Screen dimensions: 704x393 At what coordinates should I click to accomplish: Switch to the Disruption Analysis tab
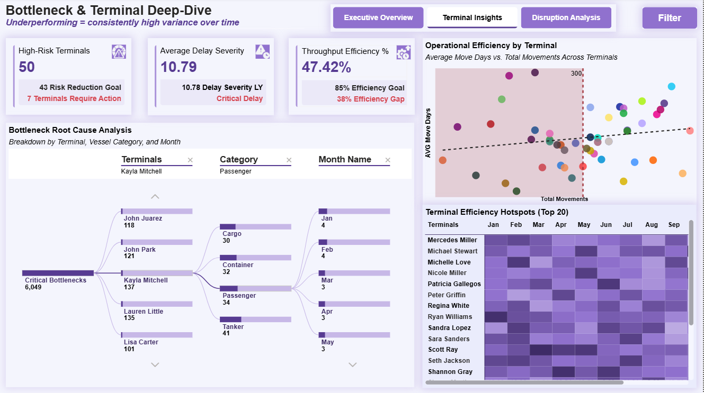566,17
